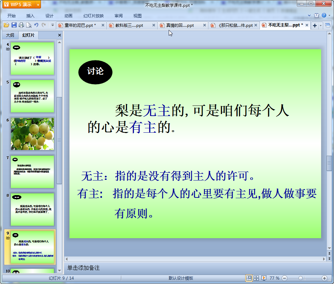Viewport: 334px width, 284px height.
Task: Click the 无主 definition text line on slide
Action: coord(168,176)
